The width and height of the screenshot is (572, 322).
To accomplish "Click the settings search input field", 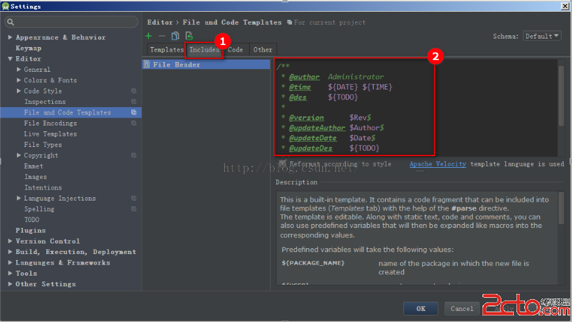I will [x=72, y=22].
